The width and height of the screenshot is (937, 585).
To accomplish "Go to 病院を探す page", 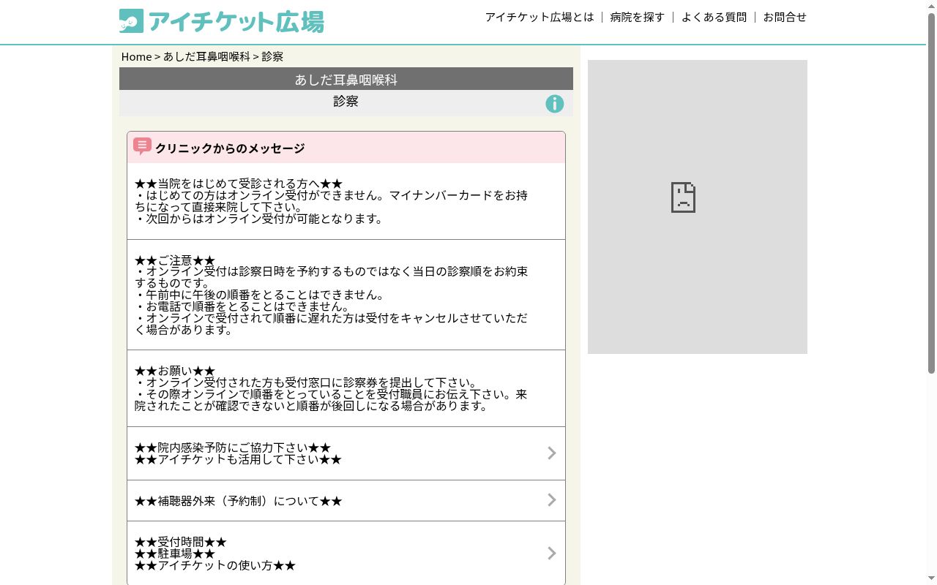I will coord(638,17).
